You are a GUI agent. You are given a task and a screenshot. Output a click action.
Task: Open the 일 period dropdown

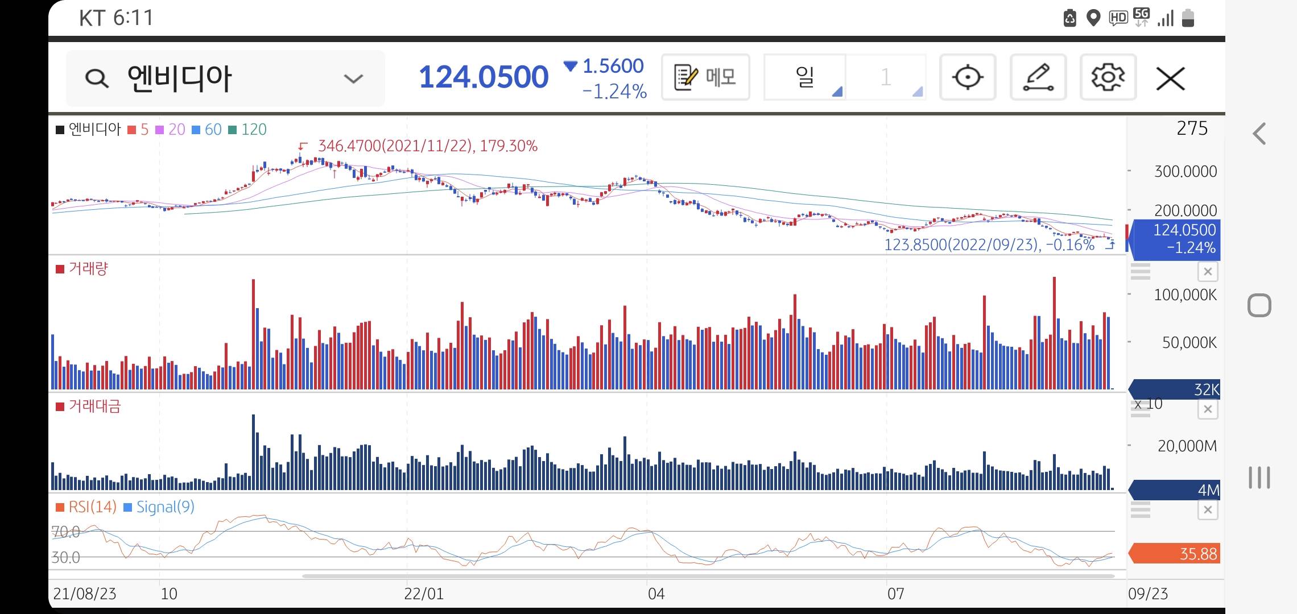click(x=804, y=77)
